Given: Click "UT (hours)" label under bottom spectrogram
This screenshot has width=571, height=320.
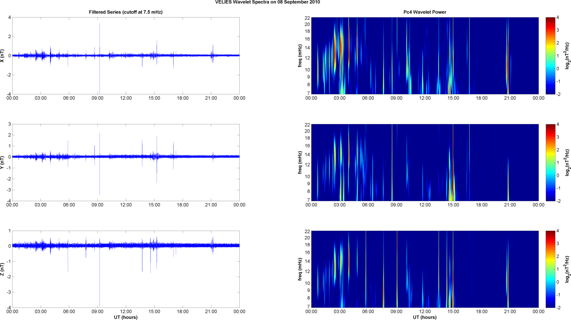Looking at the screenshot, I should 425,317.
